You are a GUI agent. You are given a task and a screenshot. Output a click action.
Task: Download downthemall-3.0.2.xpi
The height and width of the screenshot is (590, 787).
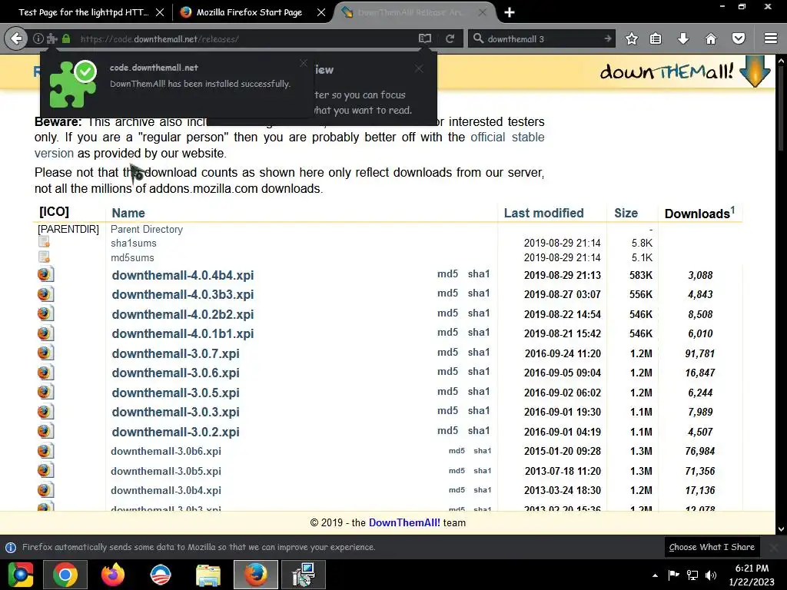pyautogui.click(x=176, y=432)
